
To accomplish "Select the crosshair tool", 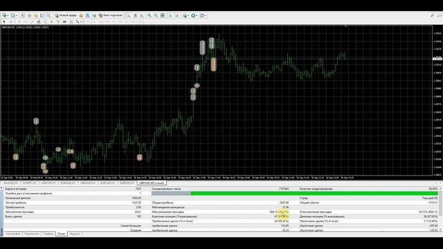I will (11, 21).
